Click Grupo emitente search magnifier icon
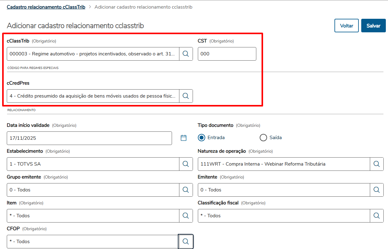 point(186,190)
